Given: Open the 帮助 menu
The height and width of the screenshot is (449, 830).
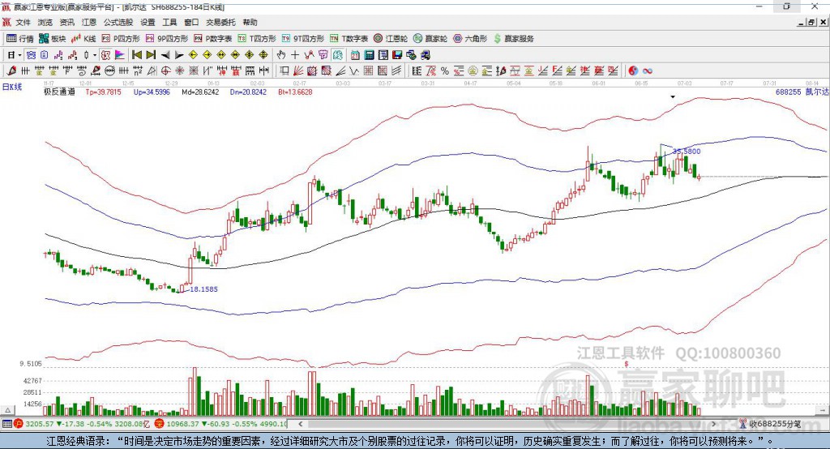Looking at the screenshot, I should 250,22.
